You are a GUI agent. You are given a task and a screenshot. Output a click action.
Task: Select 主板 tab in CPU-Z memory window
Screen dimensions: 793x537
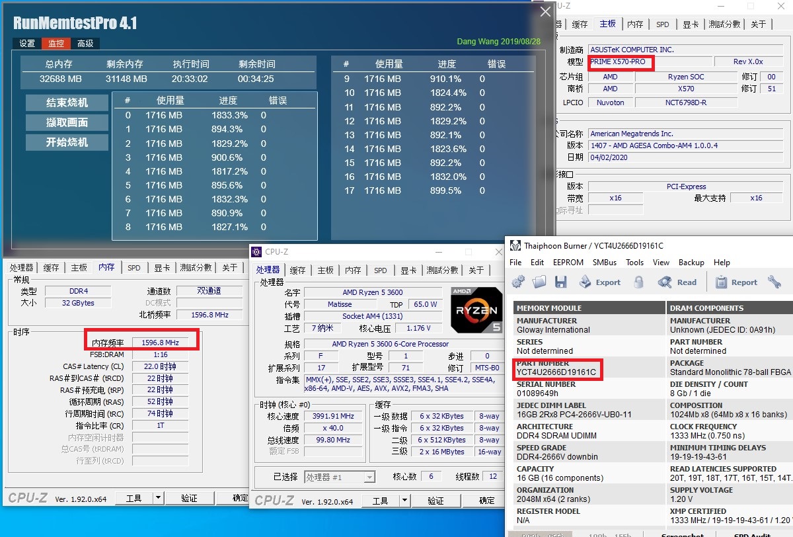tap(79, 268)
